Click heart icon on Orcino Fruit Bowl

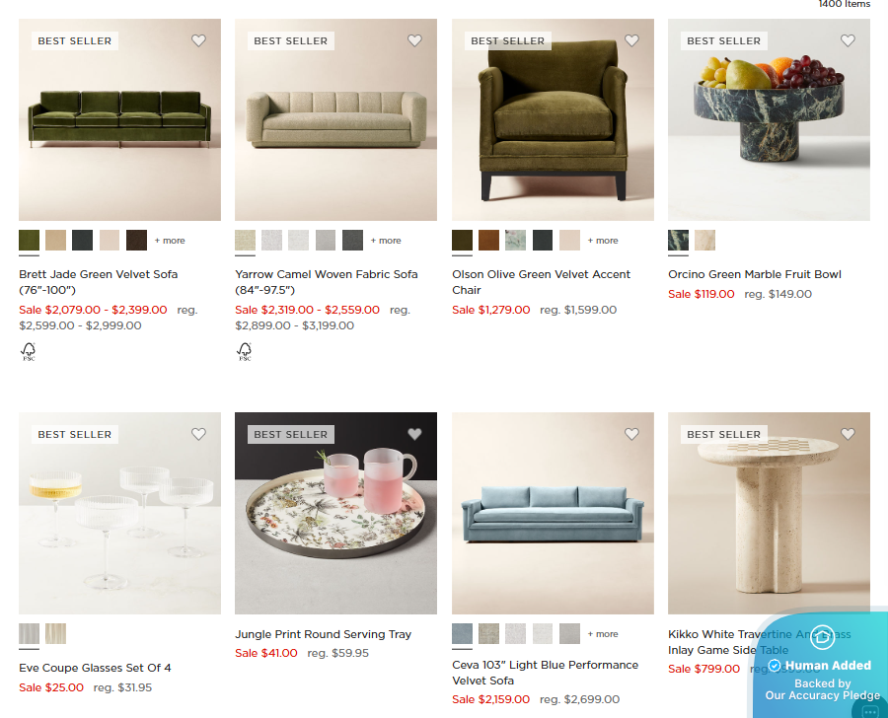tap(848, 40)
